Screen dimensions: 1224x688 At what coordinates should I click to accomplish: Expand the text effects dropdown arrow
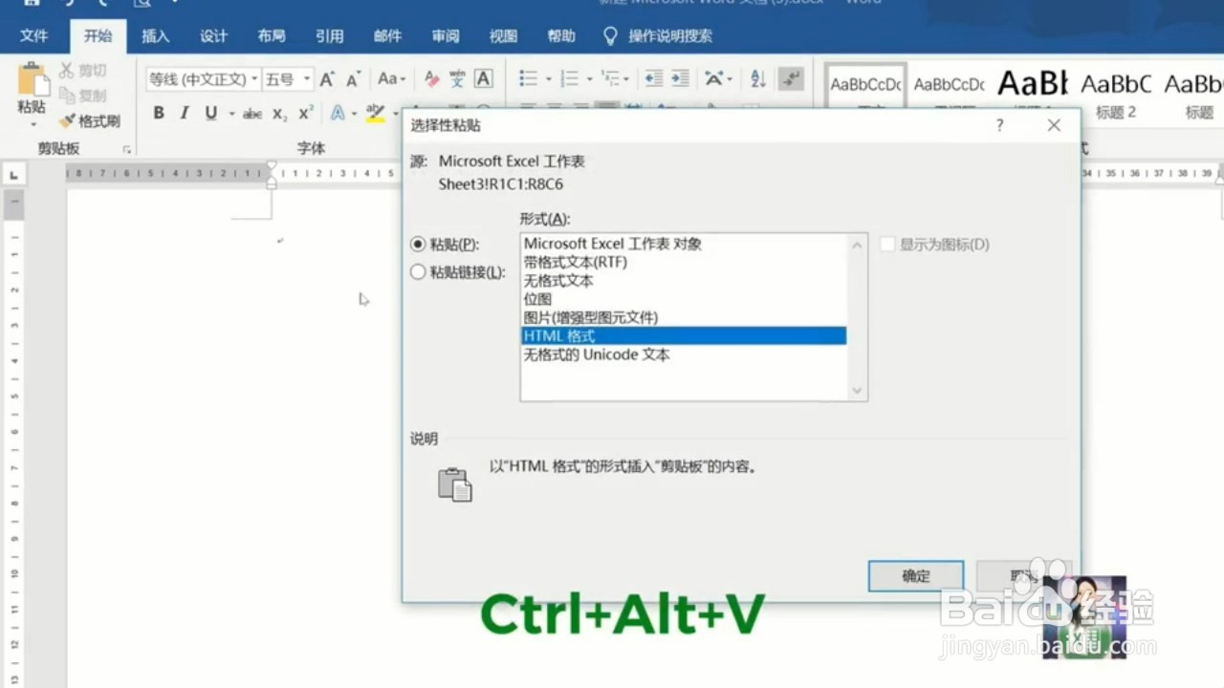(354, 114)
